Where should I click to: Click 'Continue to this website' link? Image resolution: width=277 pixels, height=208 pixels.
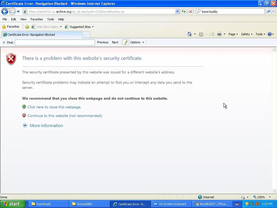pos(65,116)
